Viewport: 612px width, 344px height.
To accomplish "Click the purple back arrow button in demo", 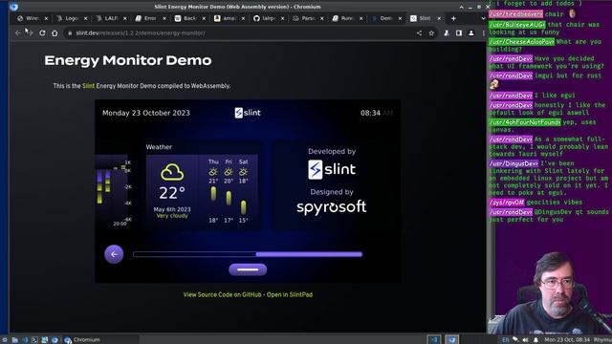I will [x=114, y=254].
